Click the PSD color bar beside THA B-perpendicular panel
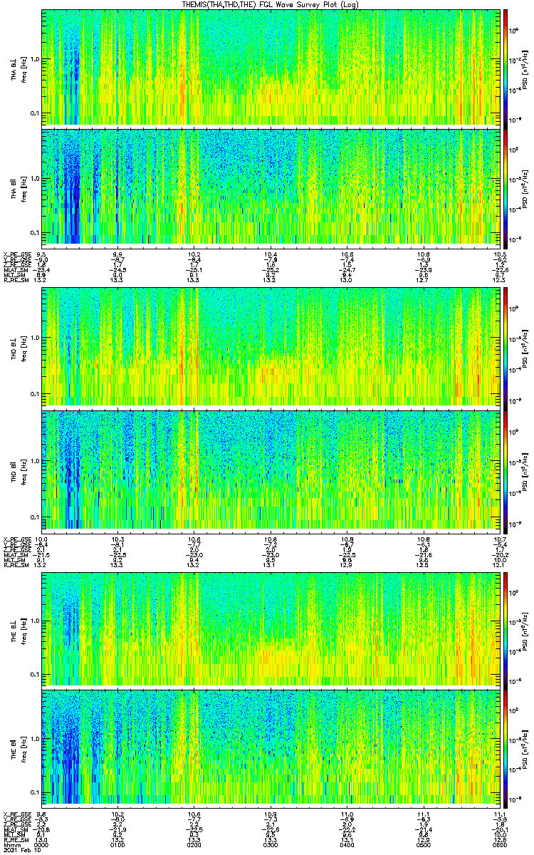Screen dimensions: 534x855 [x=506, y=68]
